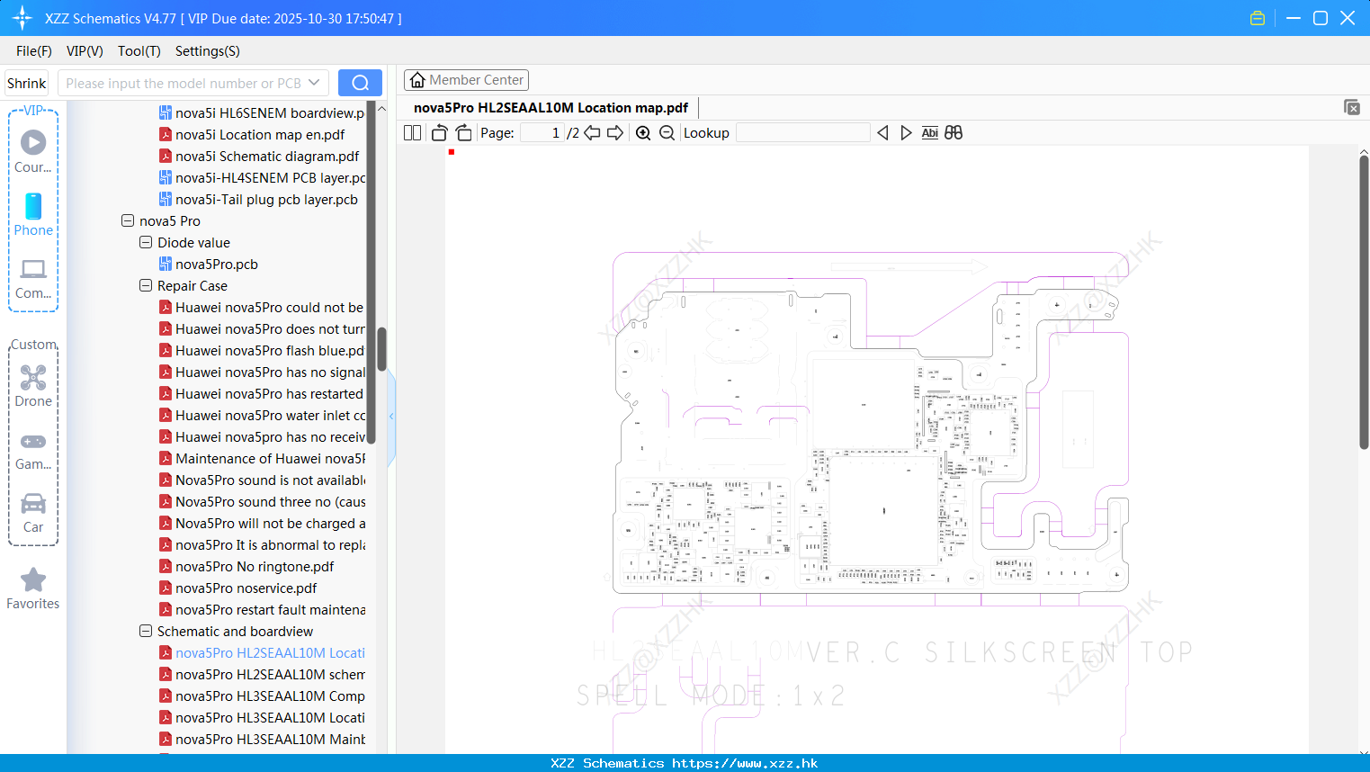Open nova5Pro HL3SEAAL10M Maintenance file
Screen dimensions: 1370x772
262,739
